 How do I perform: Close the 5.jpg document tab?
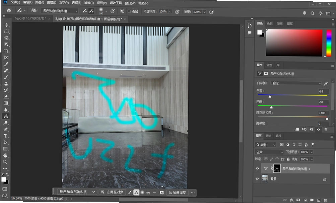click(x=125, y=19)
